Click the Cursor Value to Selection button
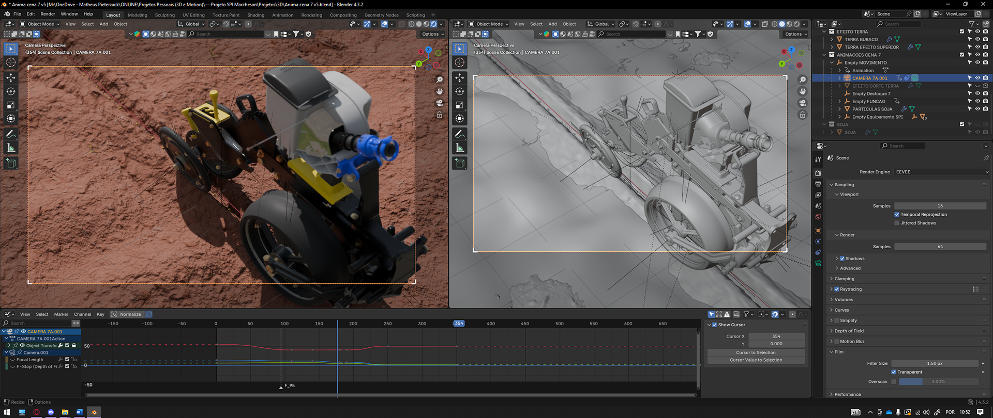The image size is (993, 418). 756,360
